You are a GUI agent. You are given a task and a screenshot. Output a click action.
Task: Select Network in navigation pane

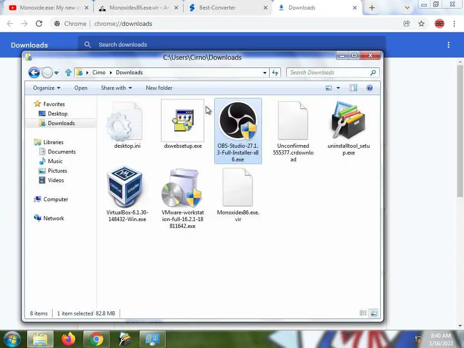[53, 218]
